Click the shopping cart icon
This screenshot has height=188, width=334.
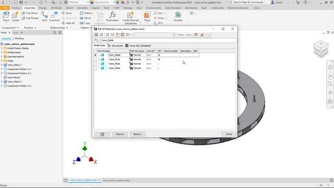pos(298,2)
